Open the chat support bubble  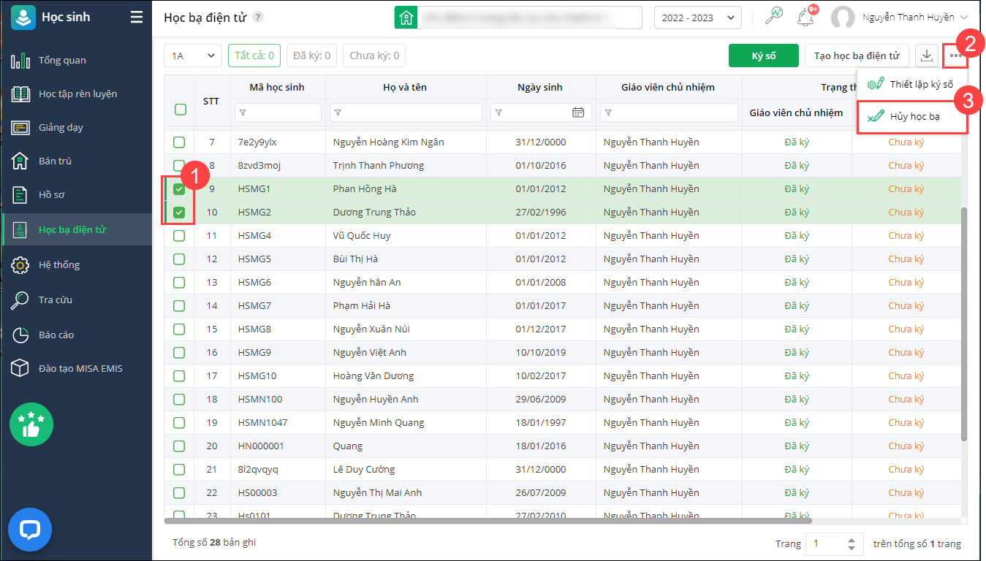tap(30, 529)
